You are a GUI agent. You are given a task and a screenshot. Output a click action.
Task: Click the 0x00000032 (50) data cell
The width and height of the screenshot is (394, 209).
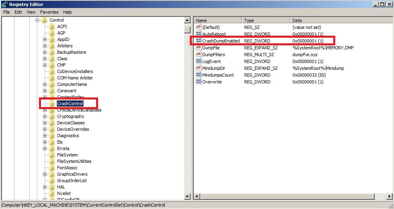(x=309, y=75)
